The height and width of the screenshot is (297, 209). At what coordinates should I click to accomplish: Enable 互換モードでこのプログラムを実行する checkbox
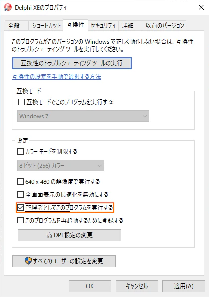pos(21,102)
